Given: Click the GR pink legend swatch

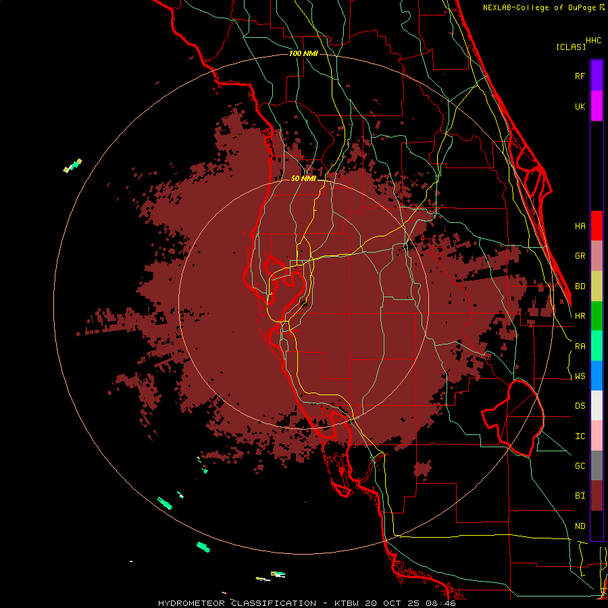Looking at the screenshot, I should [x=597, y=256].
